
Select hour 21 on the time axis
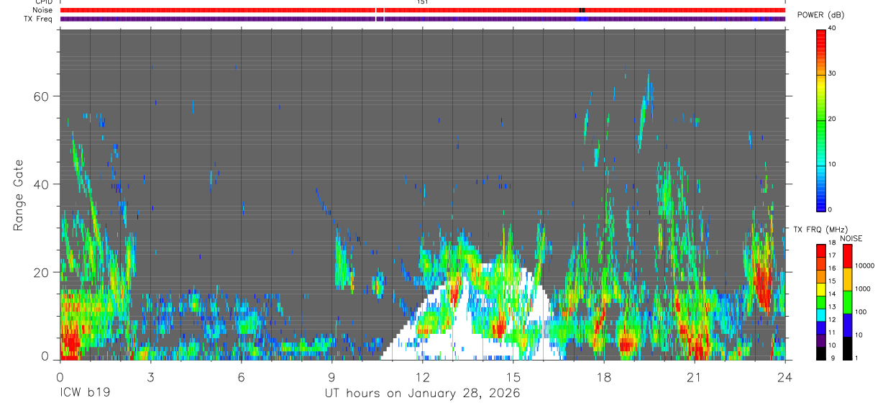point(694,376)
